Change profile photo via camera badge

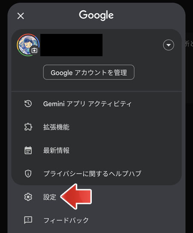point(34,51)
